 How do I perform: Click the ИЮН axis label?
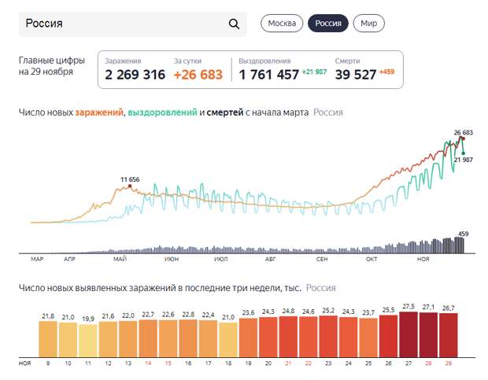click(172, 259)
